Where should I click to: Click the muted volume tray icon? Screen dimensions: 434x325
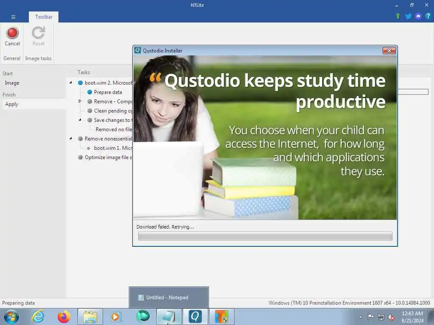point(391,317)
